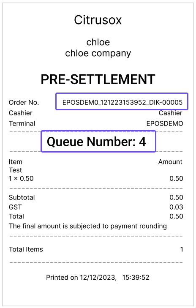Select the EPOSDEMO terminal value

165,123
